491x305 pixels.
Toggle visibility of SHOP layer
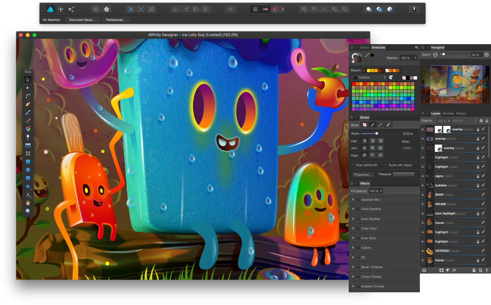(483, 195)
